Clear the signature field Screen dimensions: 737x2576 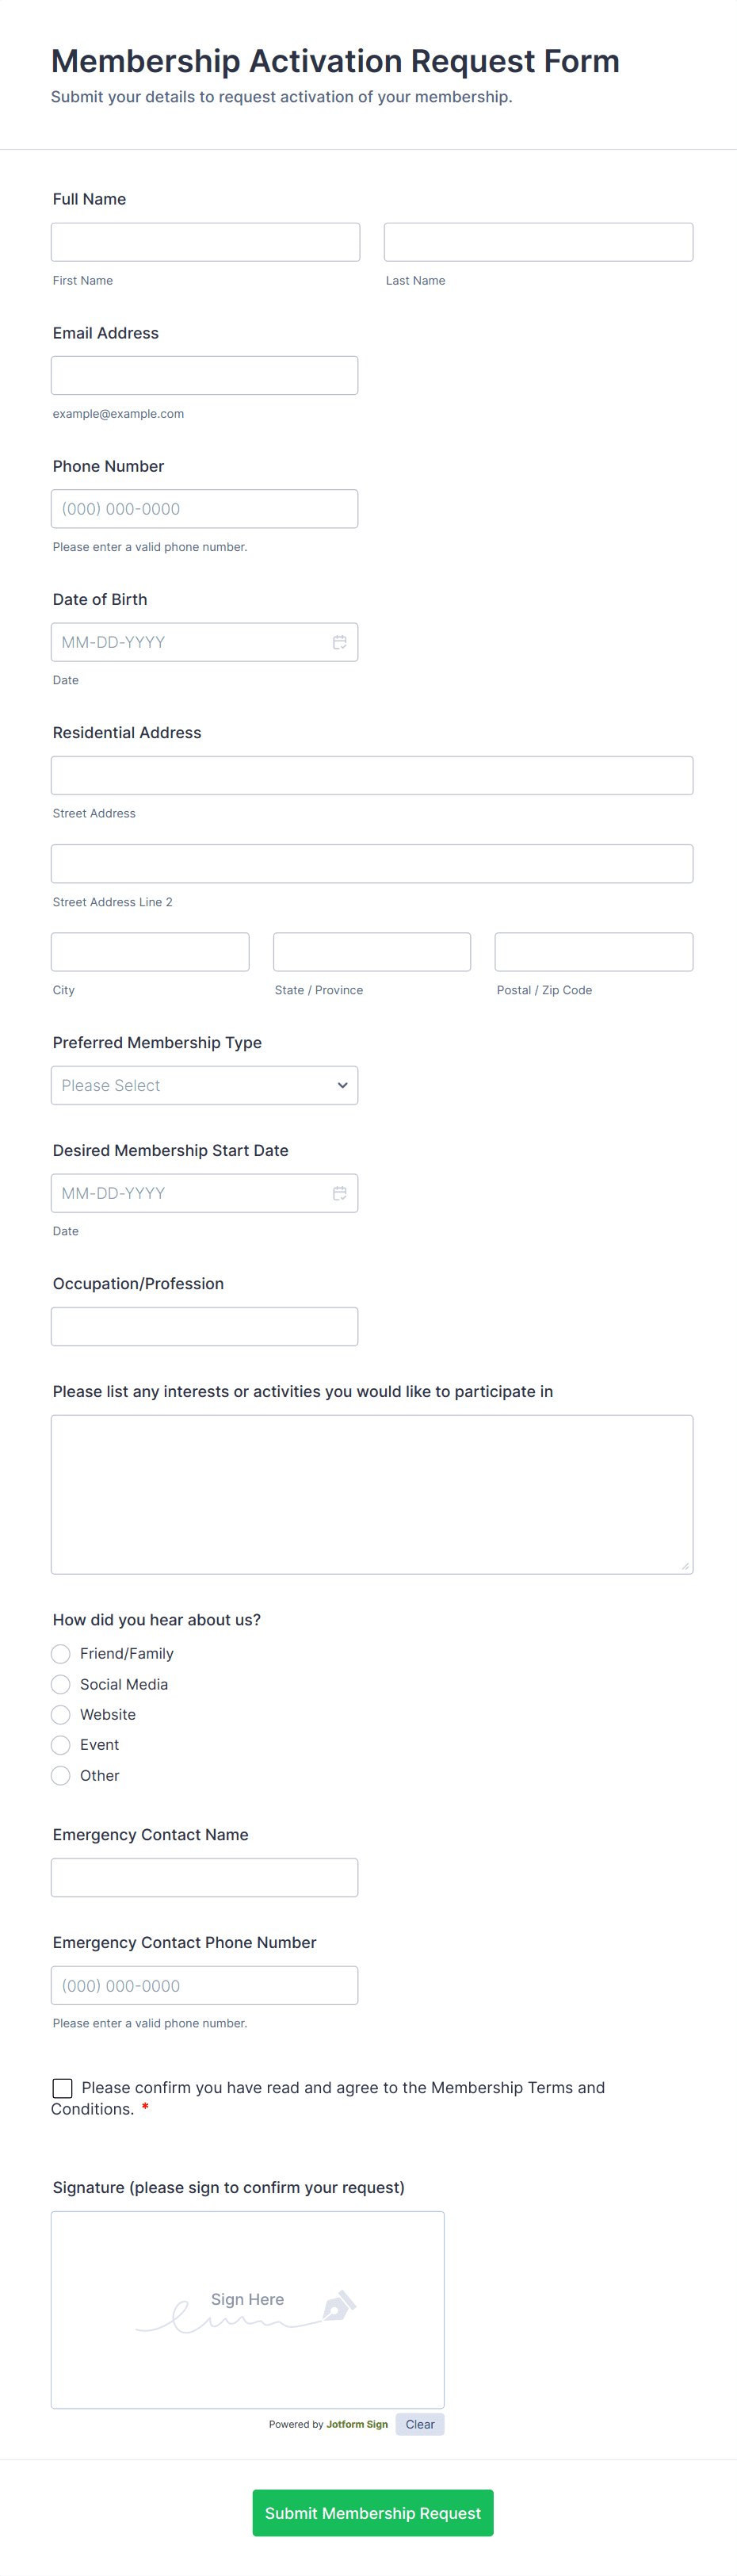pos(420,2424)
